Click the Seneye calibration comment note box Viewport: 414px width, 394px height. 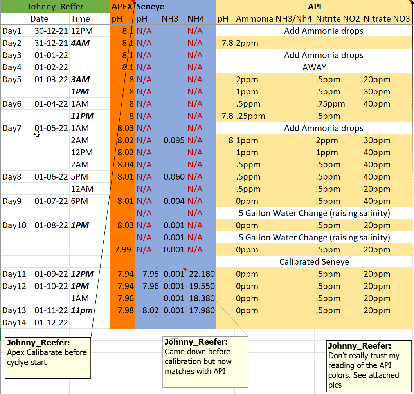pos(205,362)
